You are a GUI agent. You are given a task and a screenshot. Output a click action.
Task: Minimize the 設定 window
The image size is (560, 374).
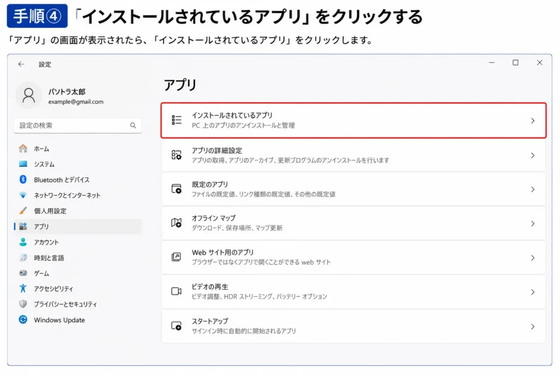(492, 62)
